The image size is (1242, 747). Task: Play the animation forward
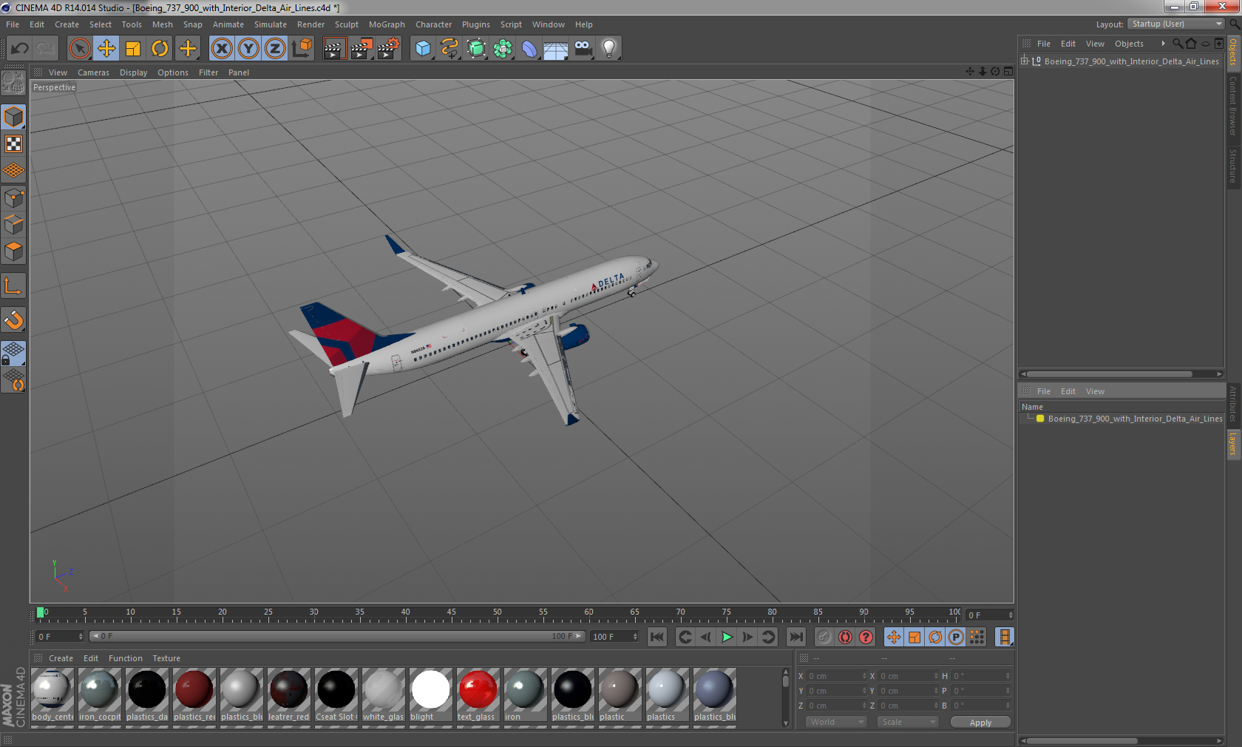click(727, 637)
